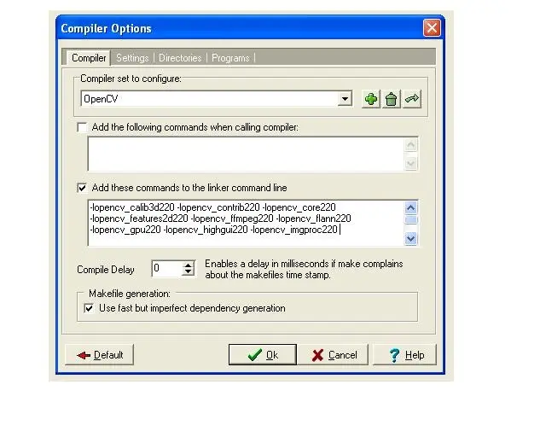Uncheck 'Add these commands to the linker command line'
Image resolution: width=546 pixels, height=437 pixels.
tap(83, 188)
